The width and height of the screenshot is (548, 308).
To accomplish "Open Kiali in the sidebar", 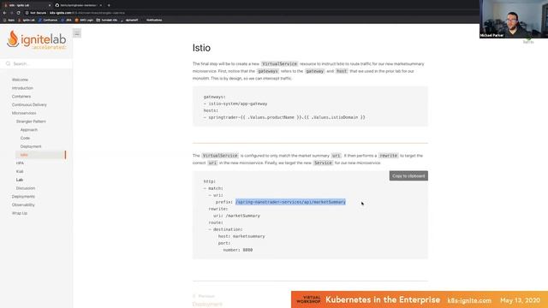I will pos(20,171).
